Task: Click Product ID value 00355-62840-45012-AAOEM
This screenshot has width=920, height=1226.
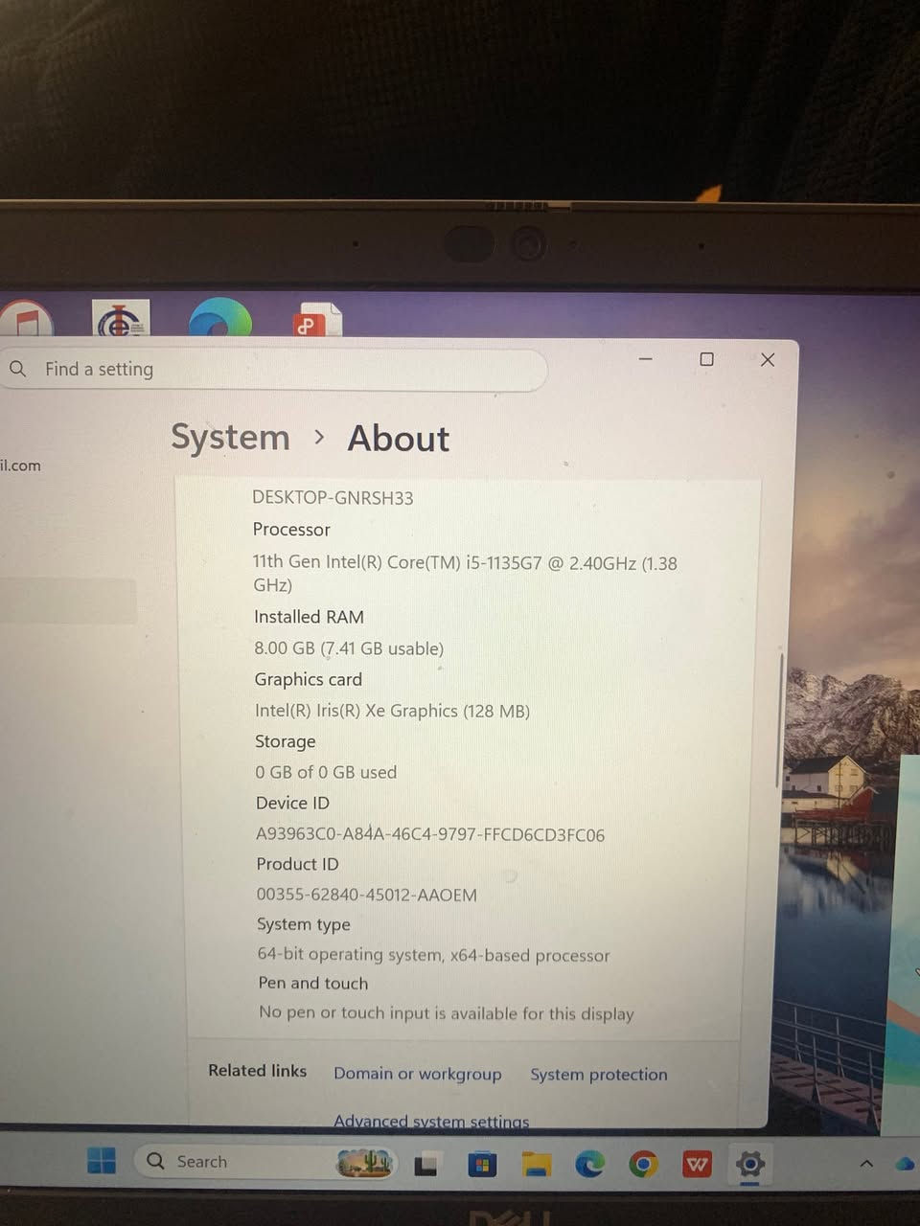Action: coord(366,895)
